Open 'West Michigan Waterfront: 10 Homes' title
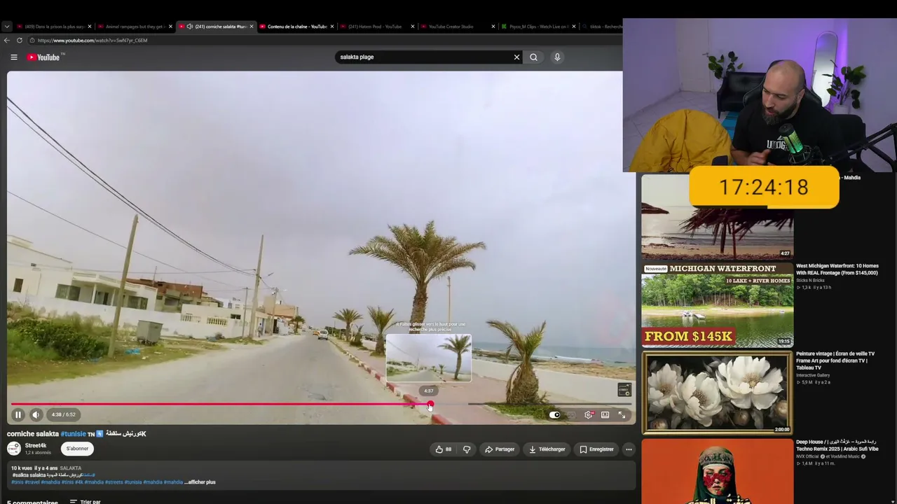The height and width of the screenshot is (504, 897). pos(837,269)
